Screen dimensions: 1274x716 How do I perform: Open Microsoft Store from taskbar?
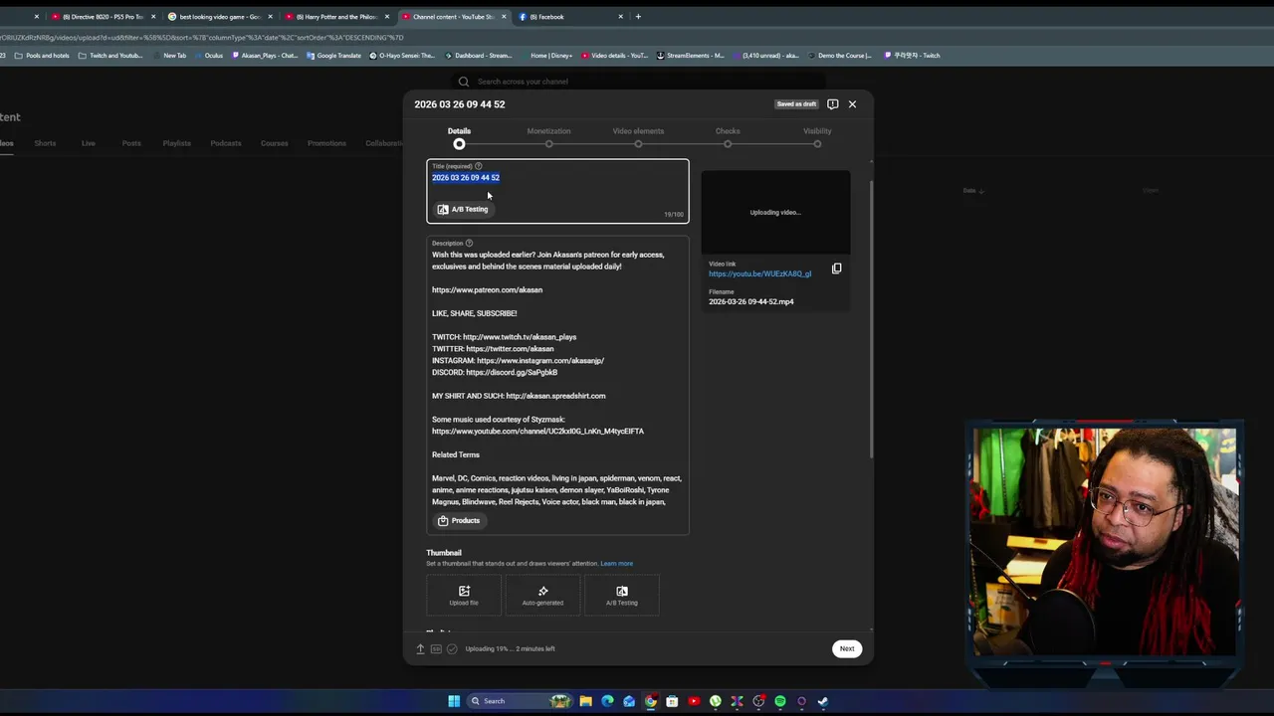[x=672, y=701]
